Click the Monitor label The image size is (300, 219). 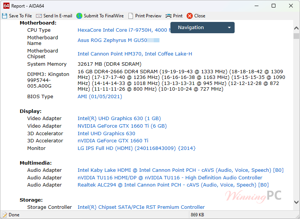(36, 148)
